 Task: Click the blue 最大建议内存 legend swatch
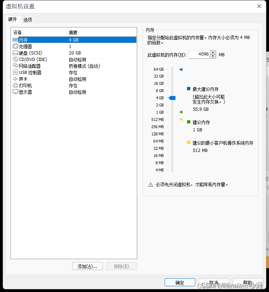pos(188,89)
